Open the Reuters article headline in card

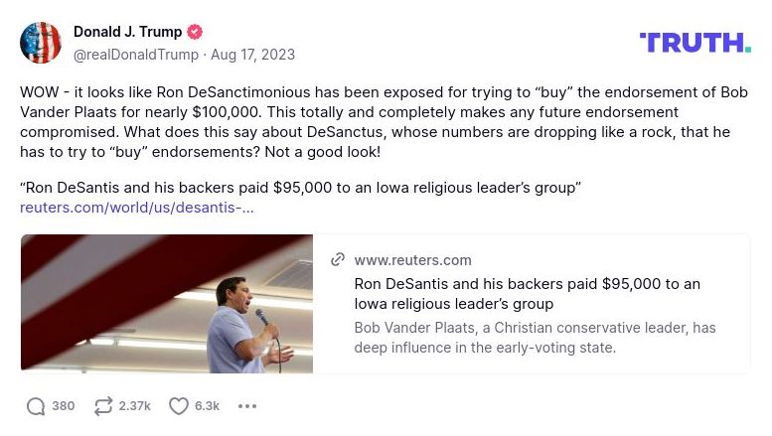pyautogui.click(x=527, y=294)
